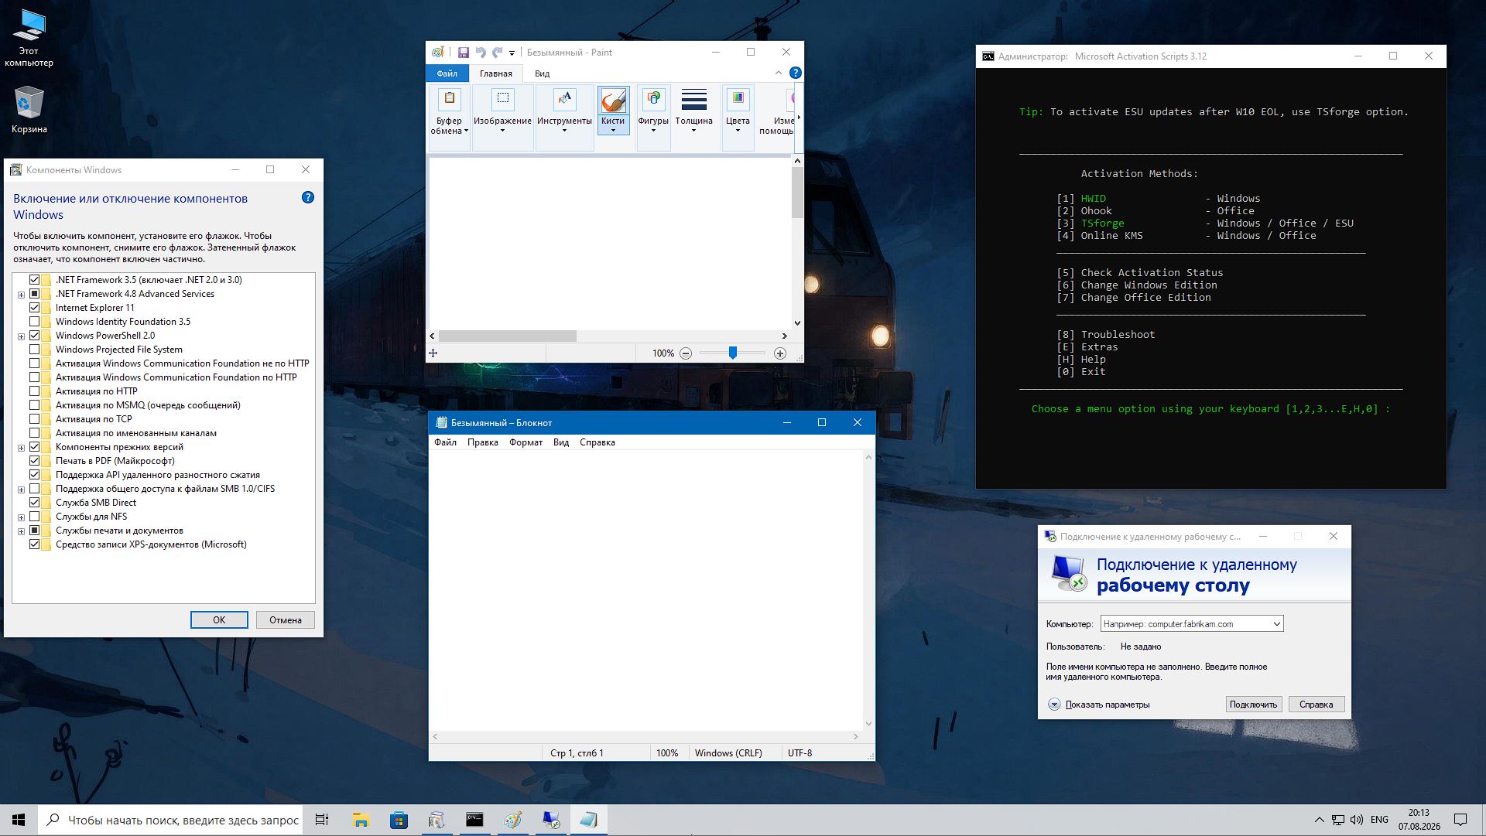
Task: Click the ENG language indicator
Action: pos(1379,820)
